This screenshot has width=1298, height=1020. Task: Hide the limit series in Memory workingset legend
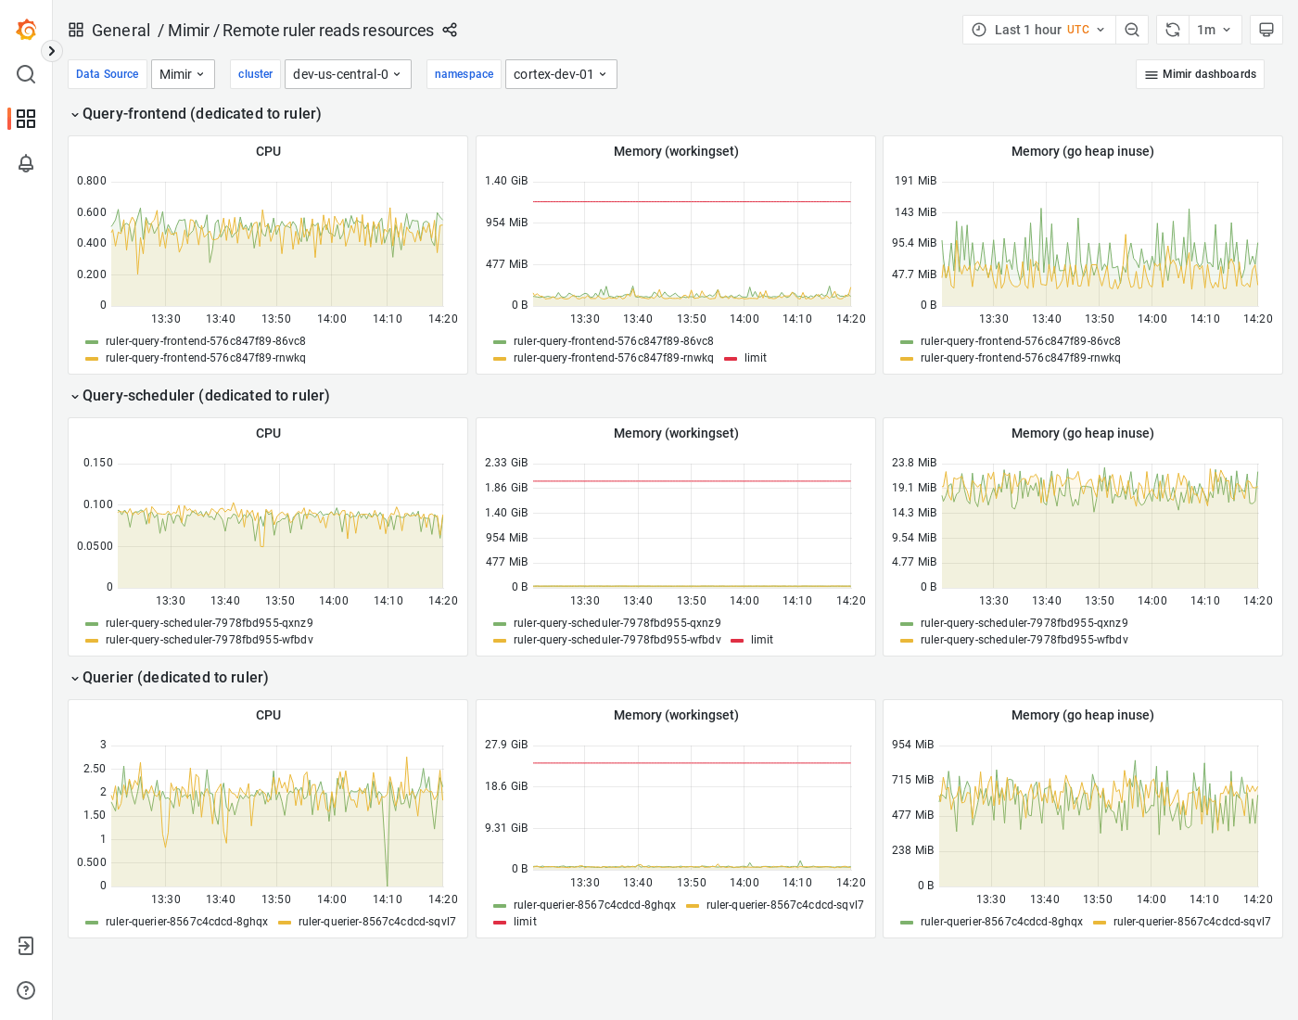point(755,358)
